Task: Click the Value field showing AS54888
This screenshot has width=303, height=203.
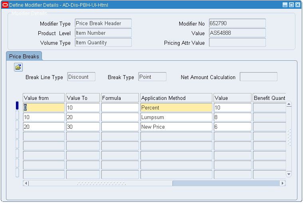Action: (x=237, y=33)
